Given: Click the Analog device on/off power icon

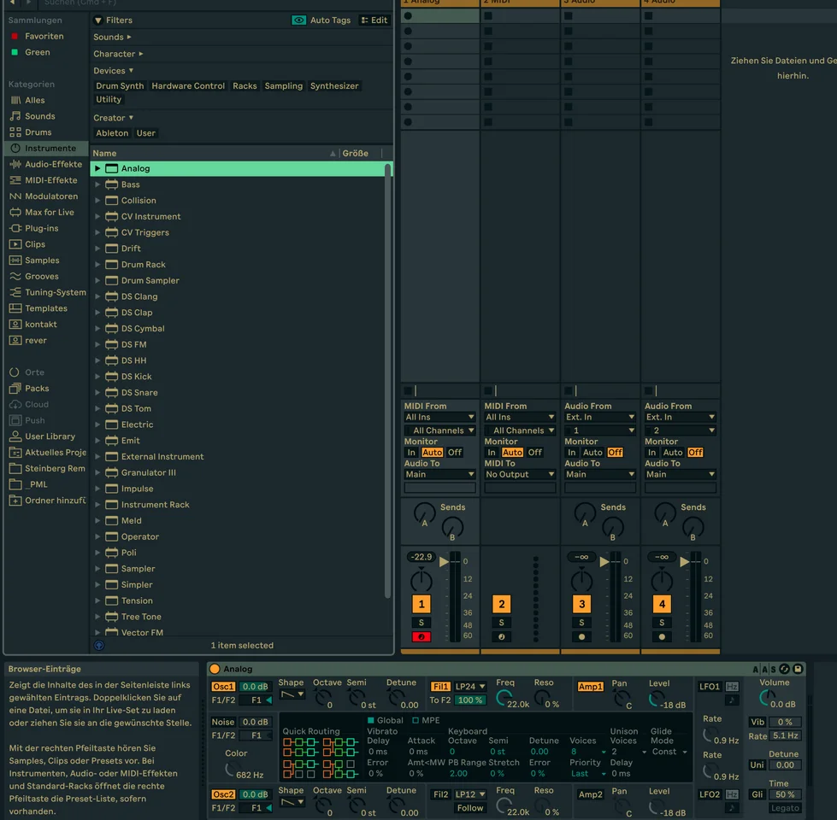Looking at the screenshot, I should (x=215, y=669).
